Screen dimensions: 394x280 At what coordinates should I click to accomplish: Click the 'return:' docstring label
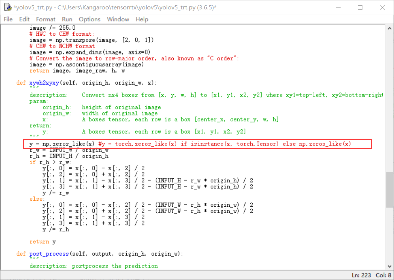point(40,126)
